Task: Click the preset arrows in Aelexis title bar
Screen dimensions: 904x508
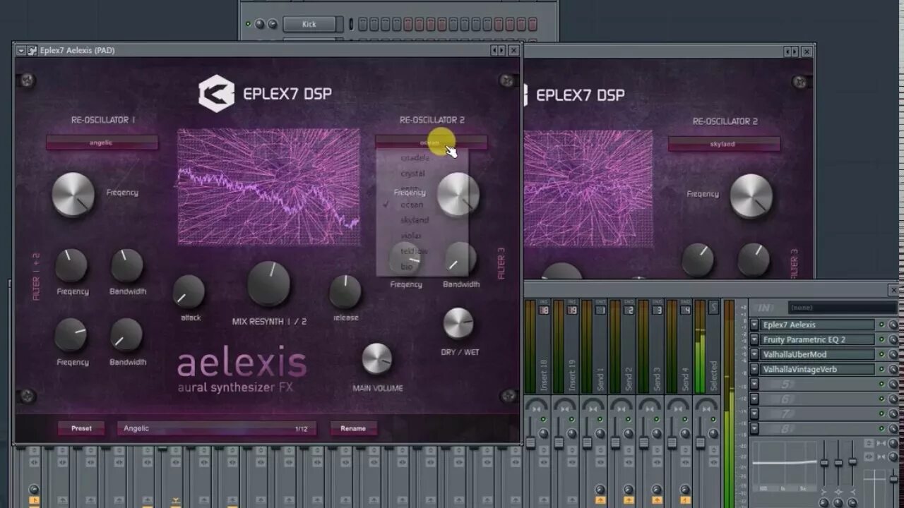Action: [498, 50]
